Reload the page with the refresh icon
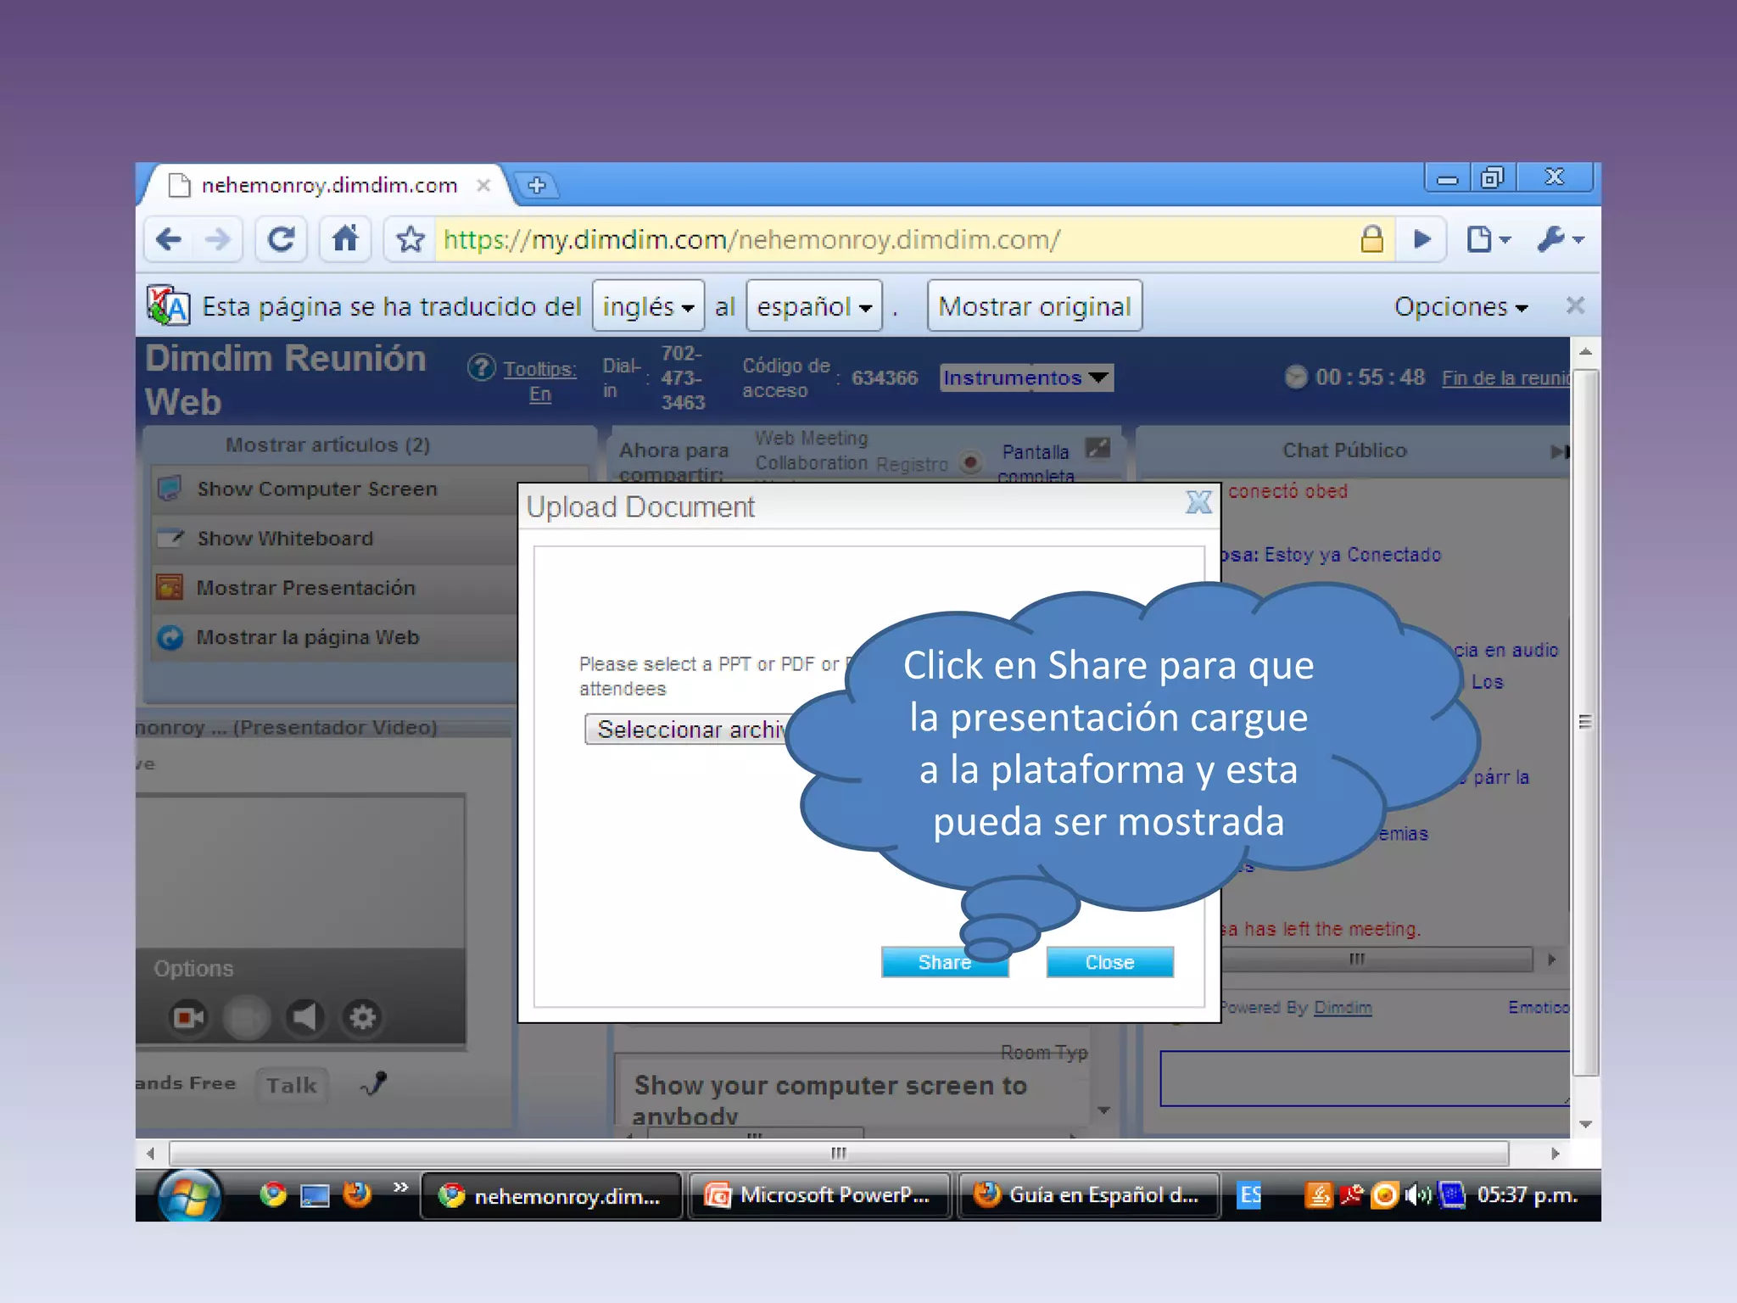The width and height of the screenshot is (1737, 1303). tap(282, 240)
